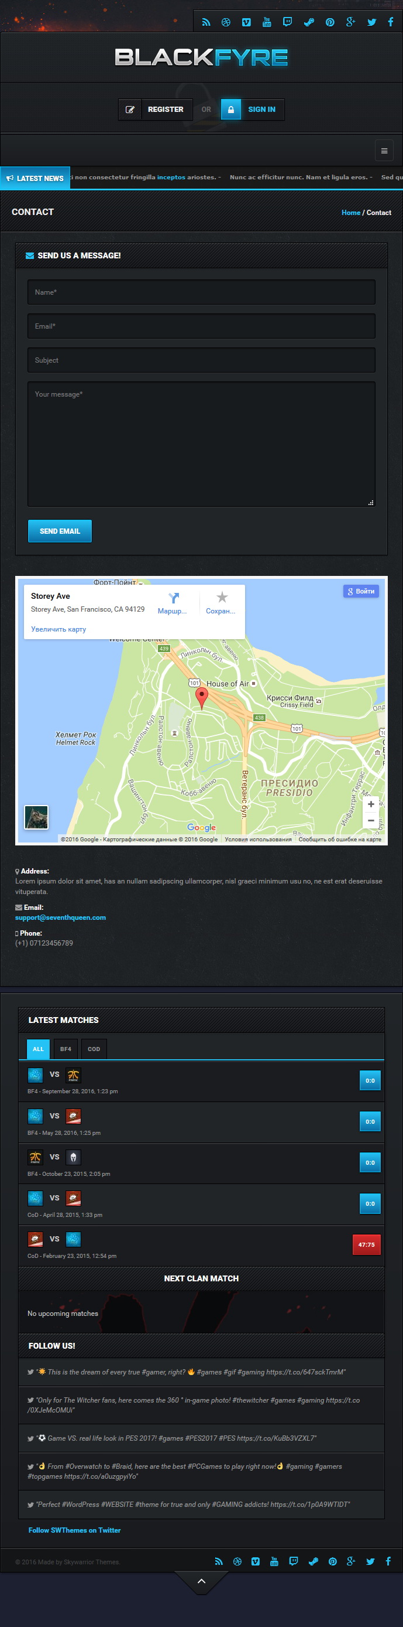Open the 'inceptos' link in news ticker
The height and width of the screenshot is (1627, 403).
(x=171, y=178)
